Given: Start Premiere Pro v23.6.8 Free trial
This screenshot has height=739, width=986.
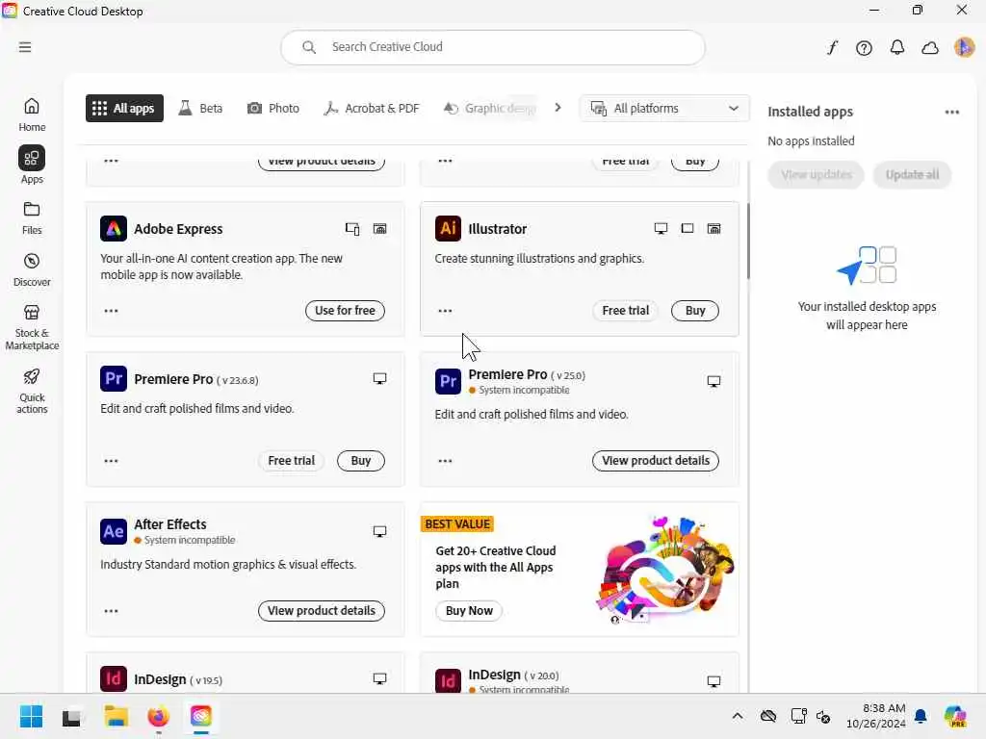Looking at the screenshot, I should coord(291,461).
